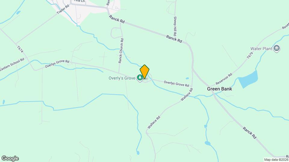This screenshot has width=289, height=162.
Task: Click the Water Plant text label
Action: coord(261,49)
